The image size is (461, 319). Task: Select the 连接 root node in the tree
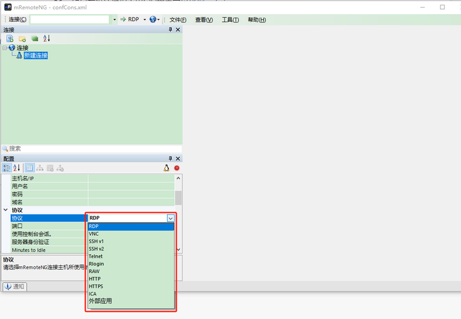tap(22, 47)
